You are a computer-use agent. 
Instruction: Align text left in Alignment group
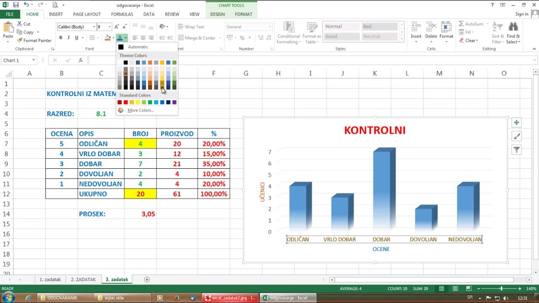tap(135, 38)
